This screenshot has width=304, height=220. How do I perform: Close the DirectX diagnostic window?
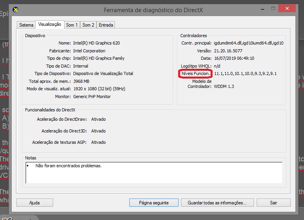pyautogui.click(x=287, y=8)
